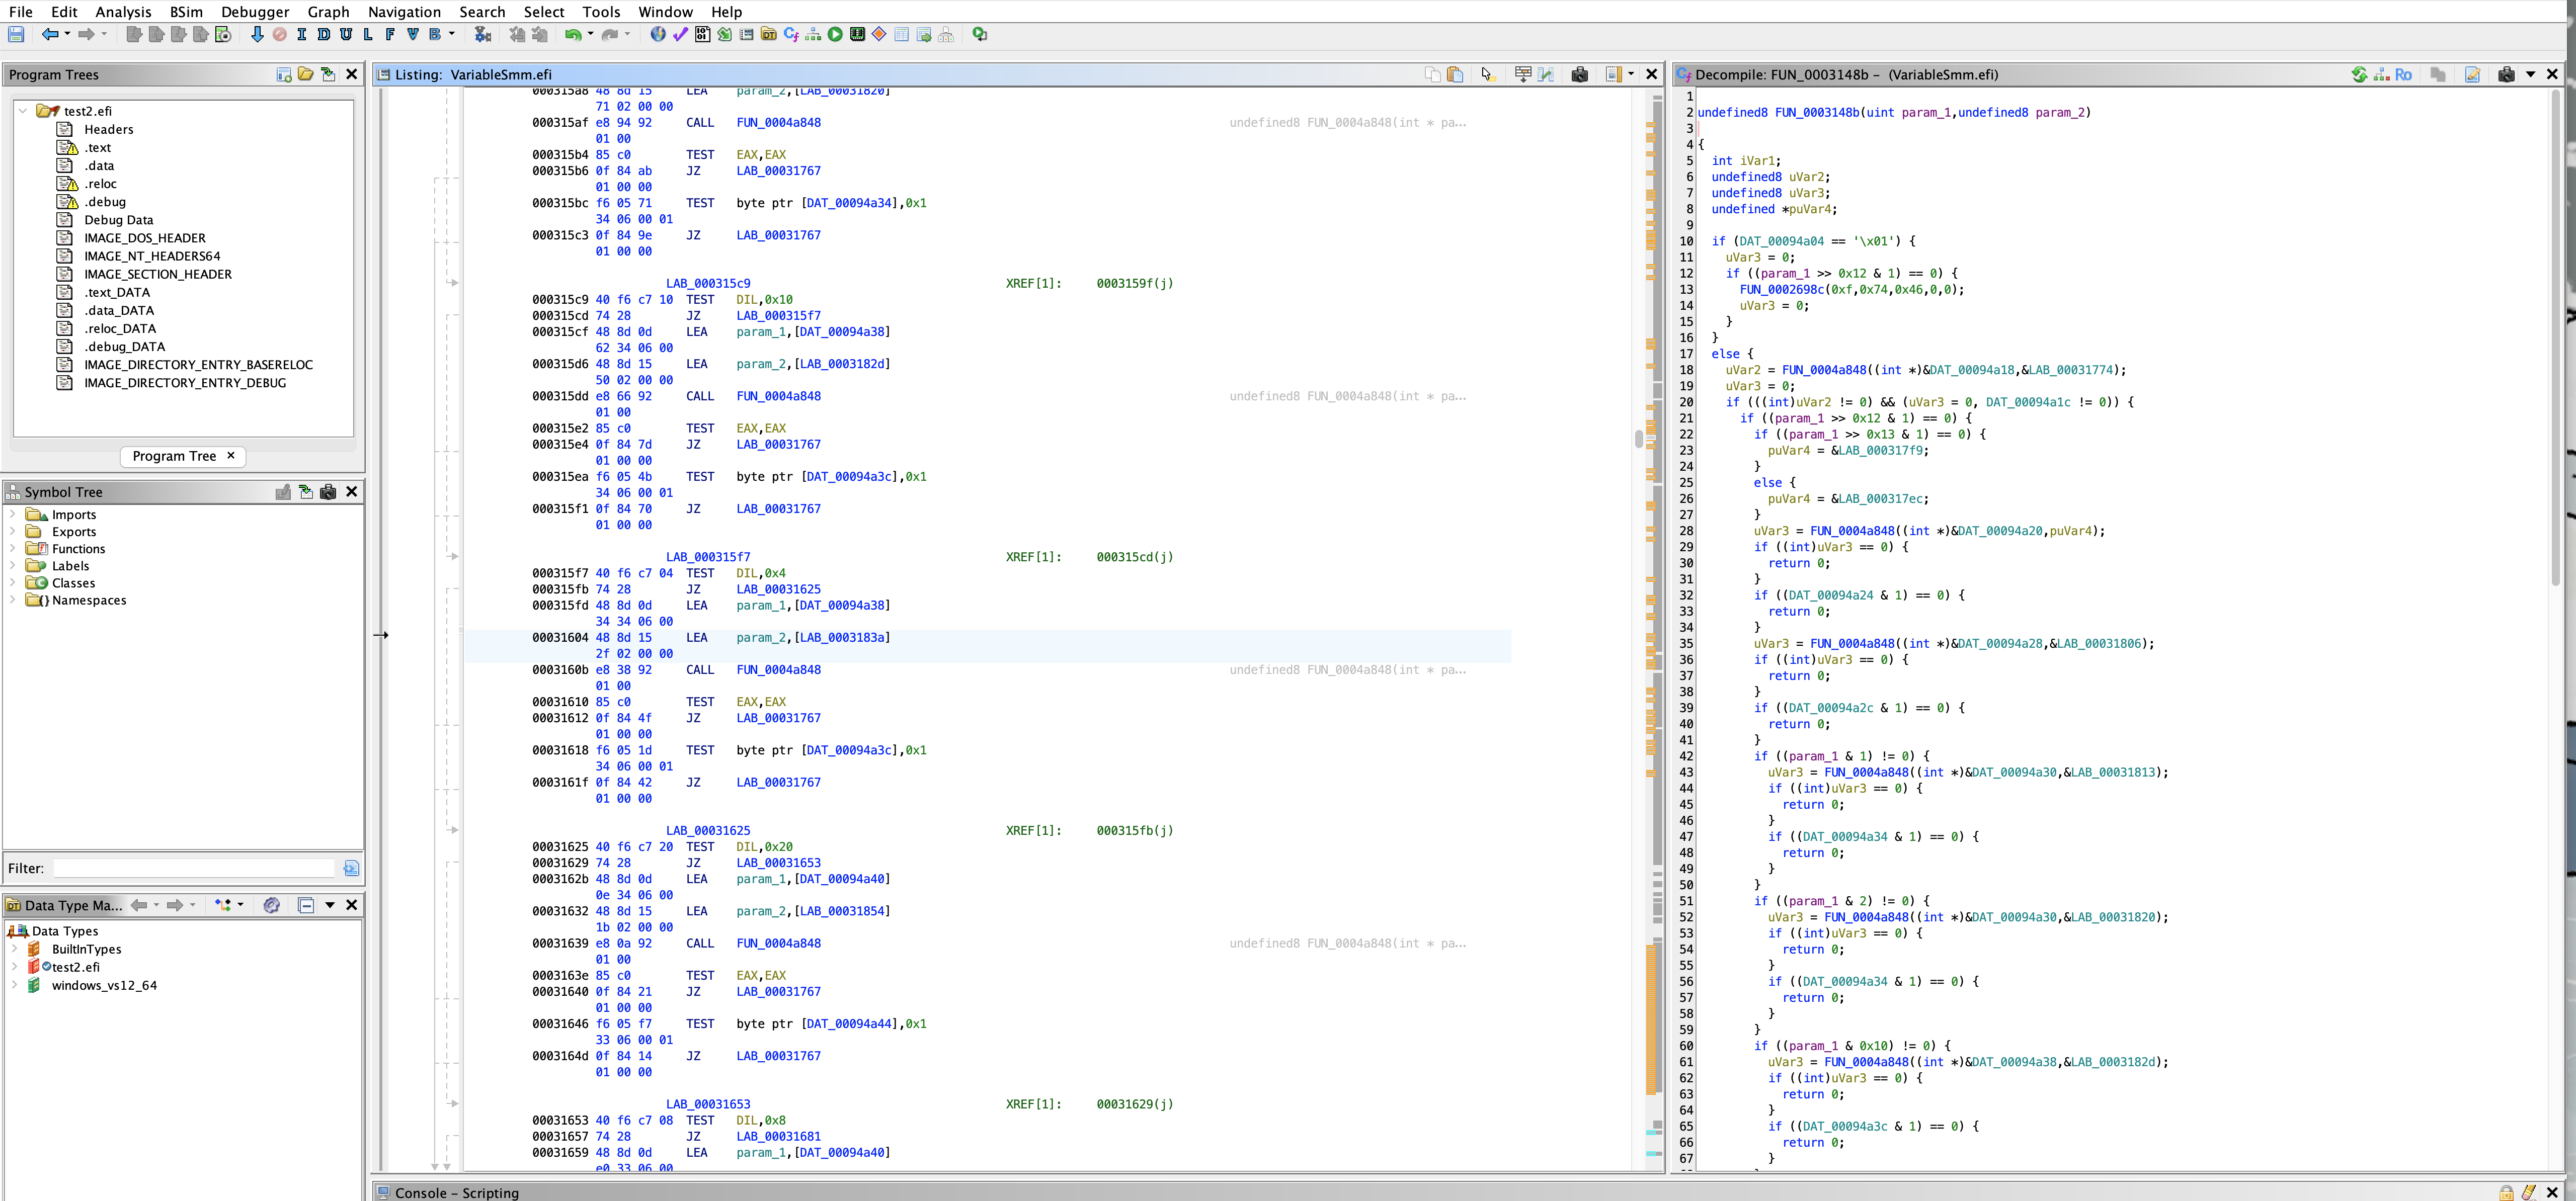Take a Listing snapshot with camera icon
The width and height of the screenshot is (2576, 1201).
pyautogui.click(x=1580, y=75)
